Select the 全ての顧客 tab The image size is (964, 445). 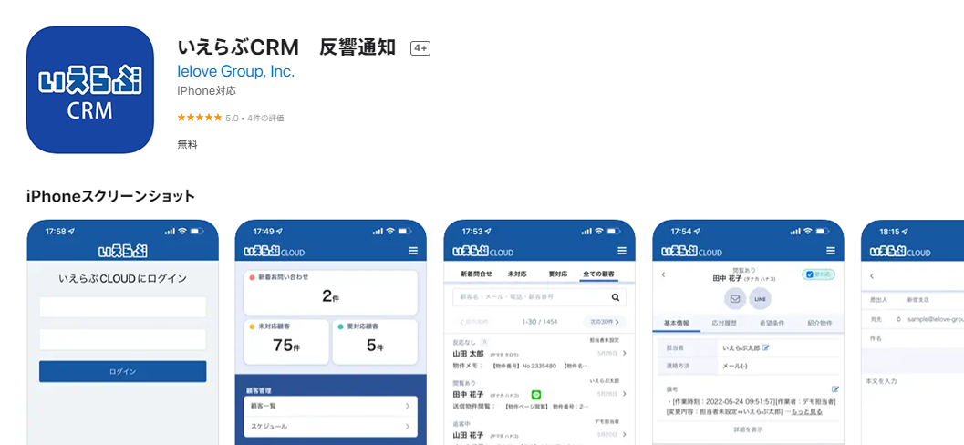[599, 274]
